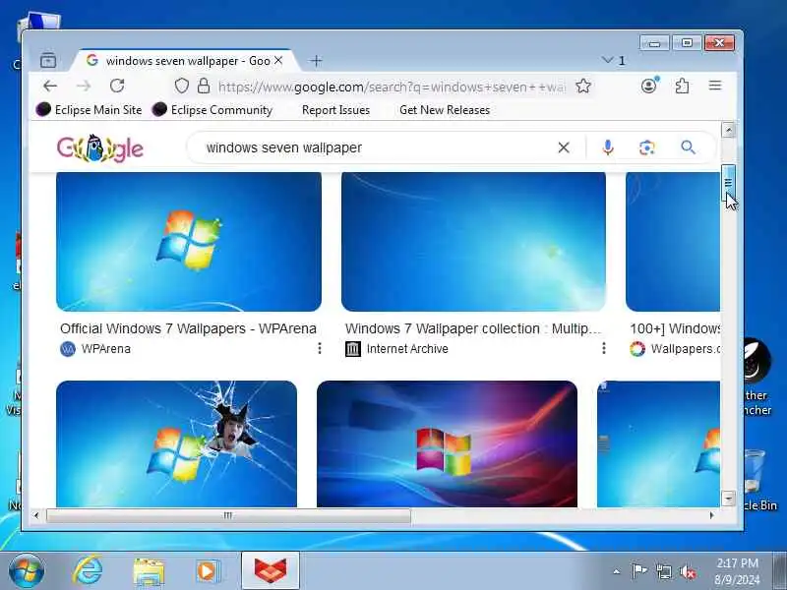Bookmark this page with the star icon

(x=582, y=86)
